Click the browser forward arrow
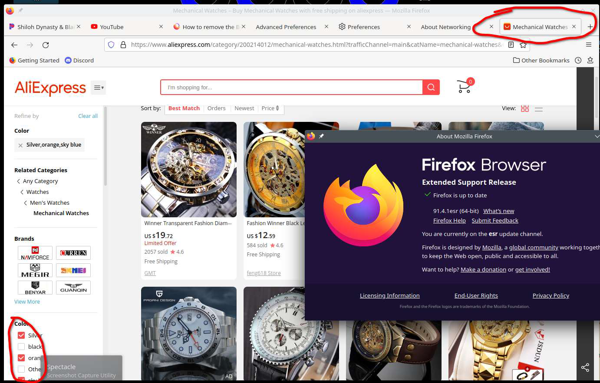 [30, 45]
